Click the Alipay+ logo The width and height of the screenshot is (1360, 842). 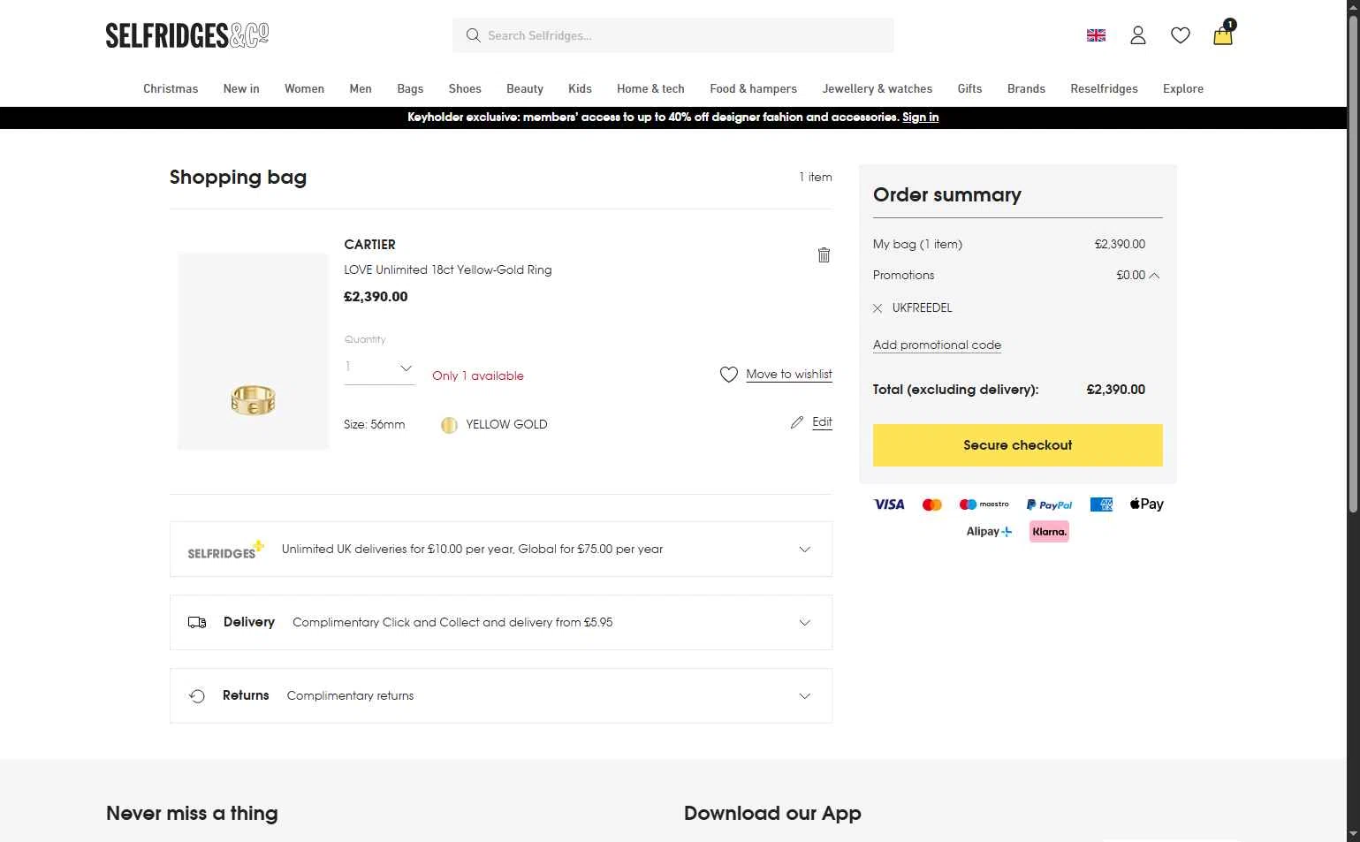point(989,531)
